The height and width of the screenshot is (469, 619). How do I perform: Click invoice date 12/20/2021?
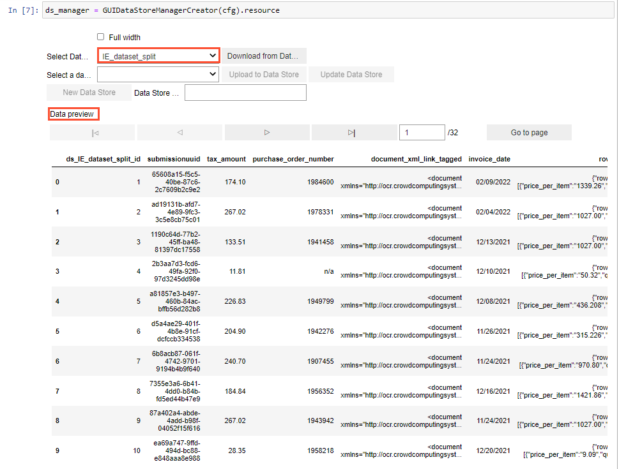tap(493, 451)
